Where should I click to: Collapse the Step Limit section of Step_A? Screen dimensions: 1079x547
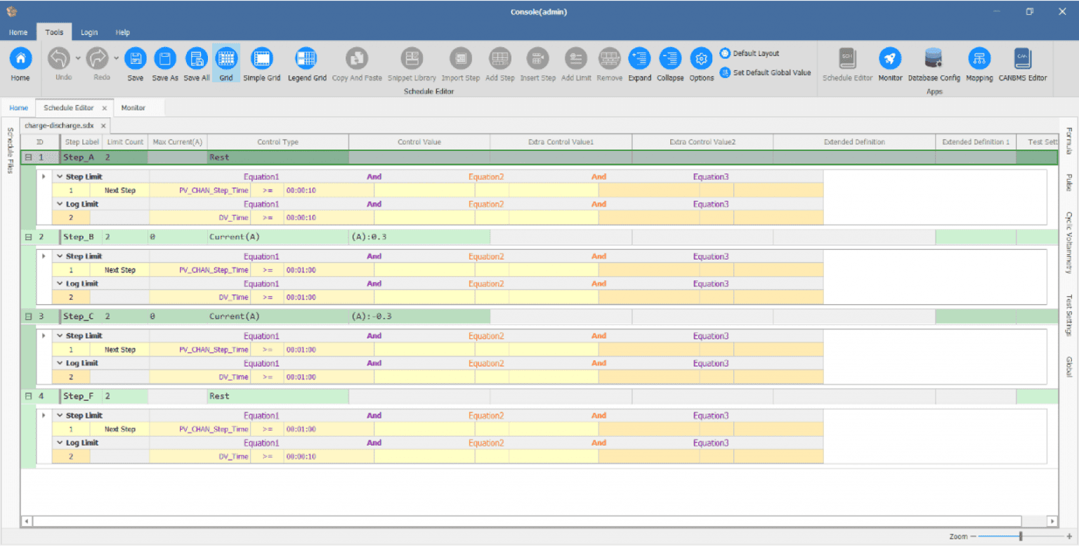point(60,176)
